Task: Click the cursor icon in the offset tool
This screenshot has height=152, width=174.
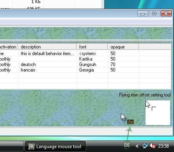Action: (x=148, y=104)
